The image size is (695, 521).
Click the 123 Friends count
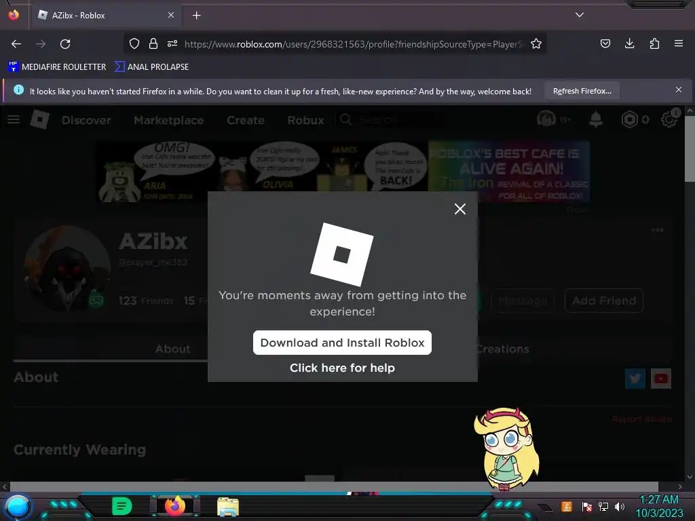(x=146, y=301)
